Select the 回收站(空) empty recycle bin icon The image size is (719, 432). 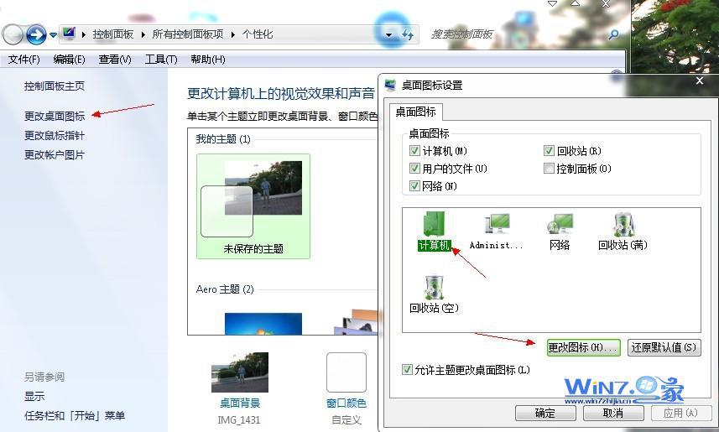[x=434, y=294]
